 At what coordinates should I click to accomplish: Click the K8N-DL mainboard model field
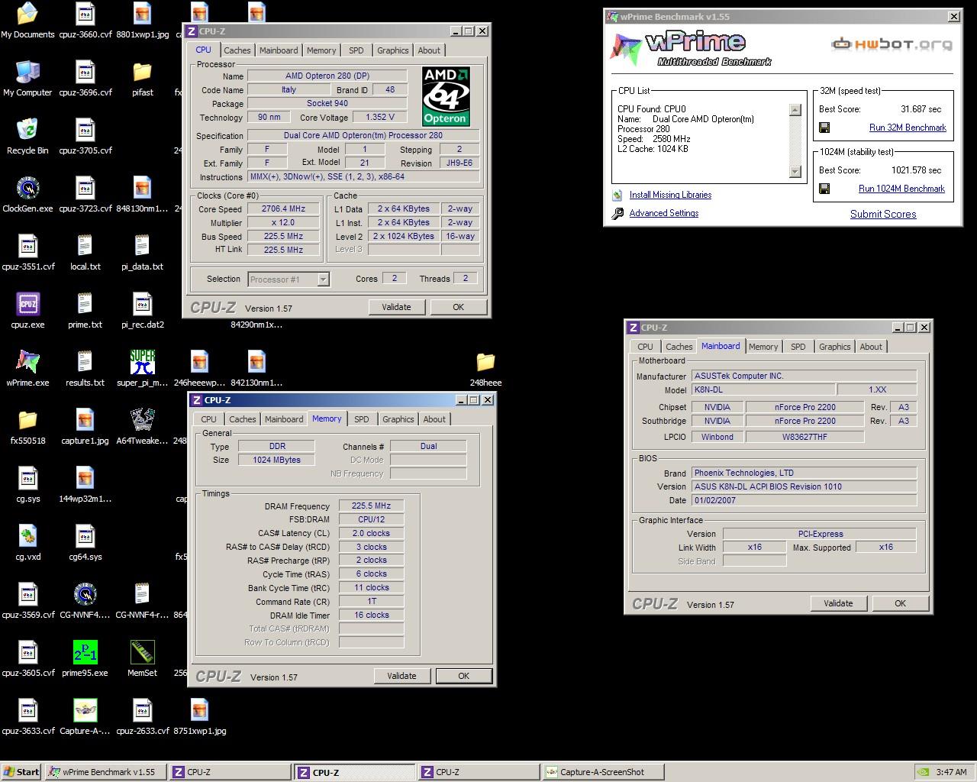[x=763, y=389]
